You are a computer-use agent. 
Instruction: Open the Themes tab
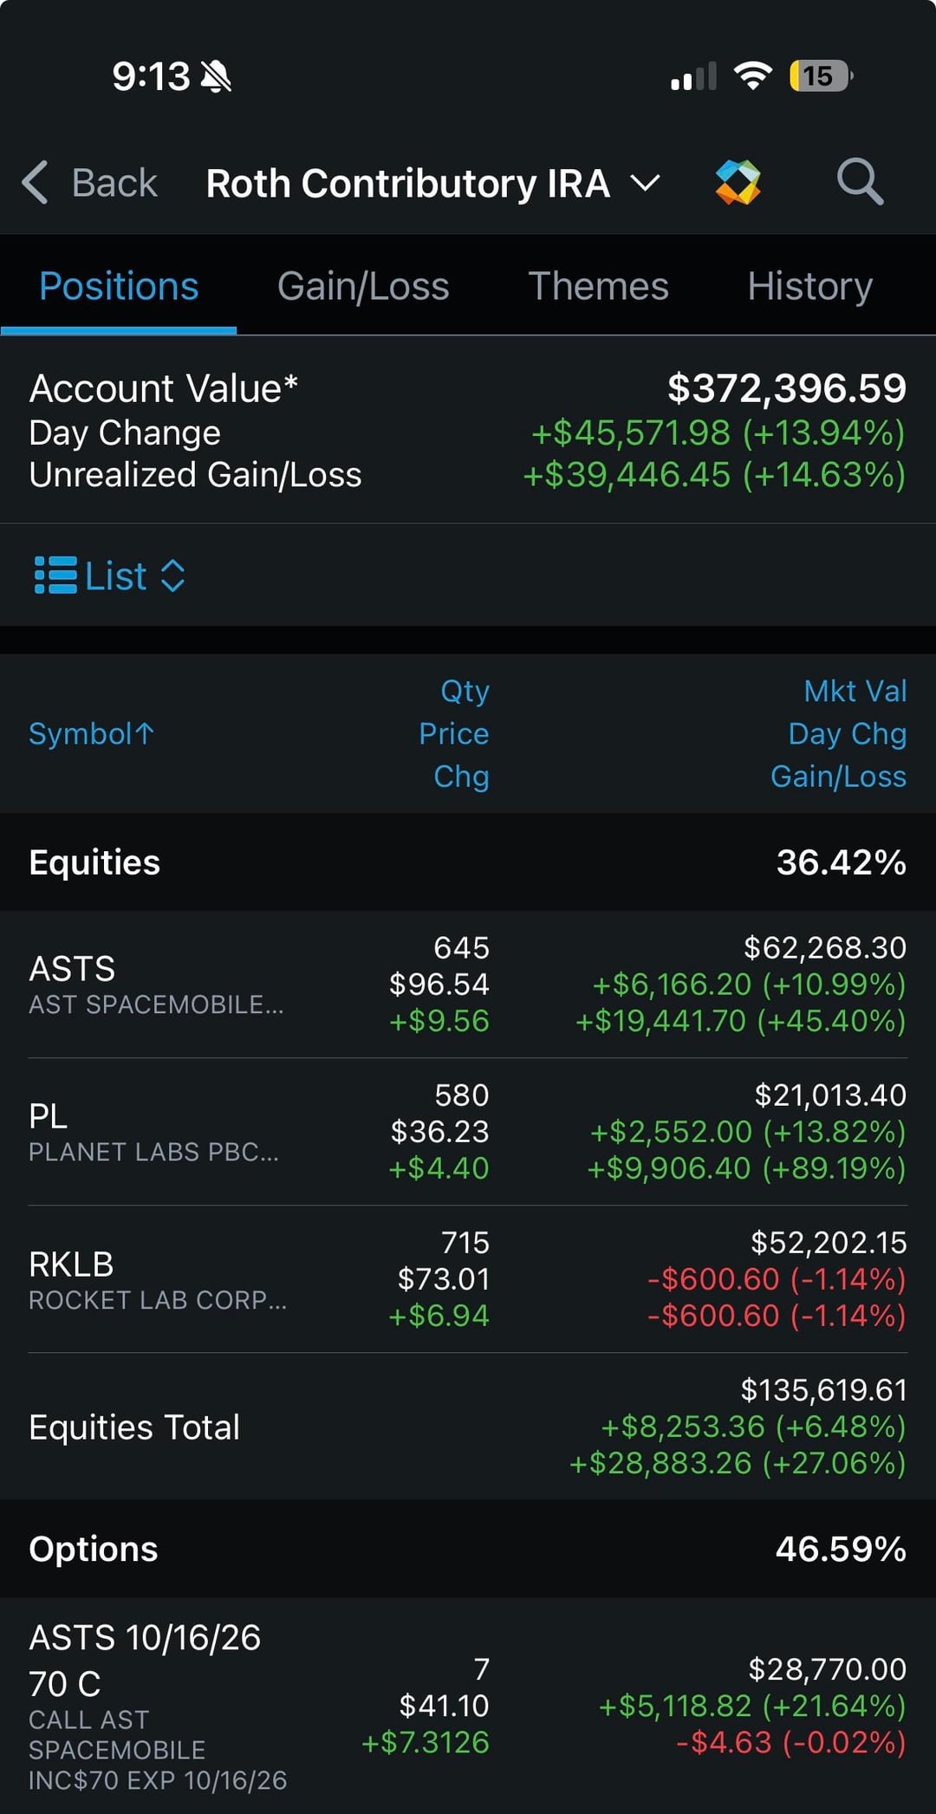pos(598,286)
